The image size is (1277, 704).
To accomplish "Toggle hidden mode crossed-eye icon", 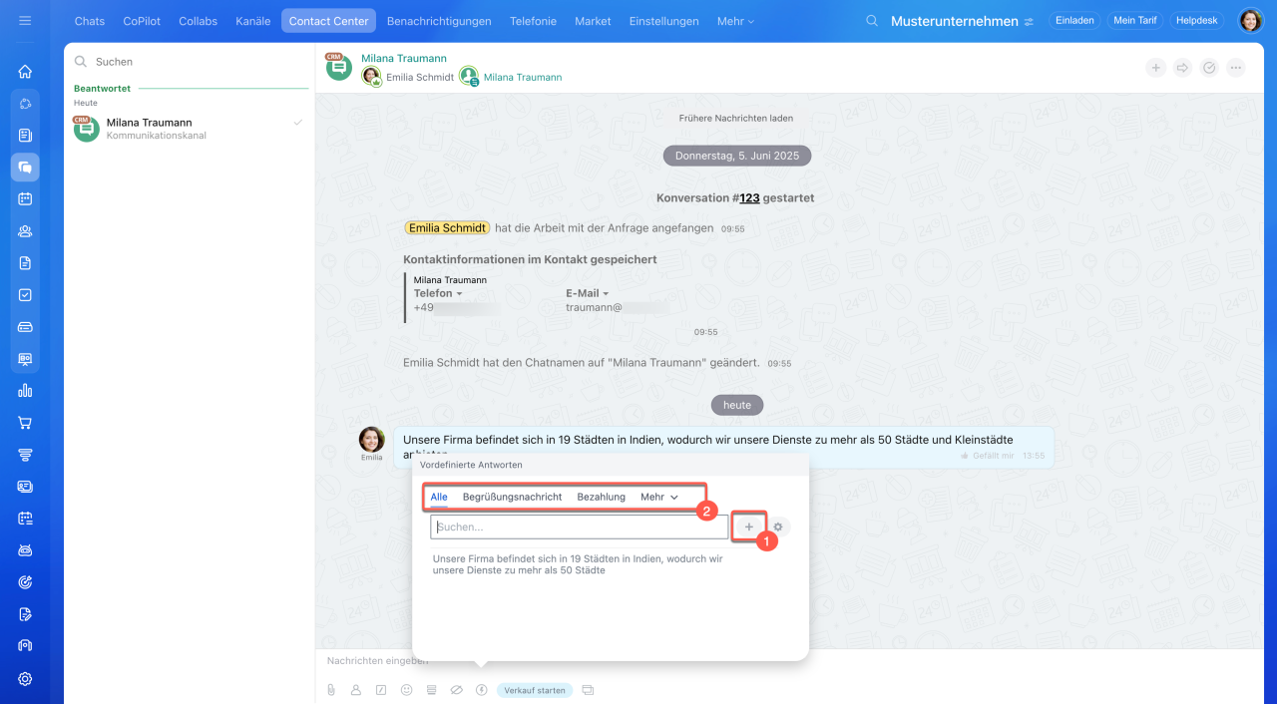I will point(456,690).
